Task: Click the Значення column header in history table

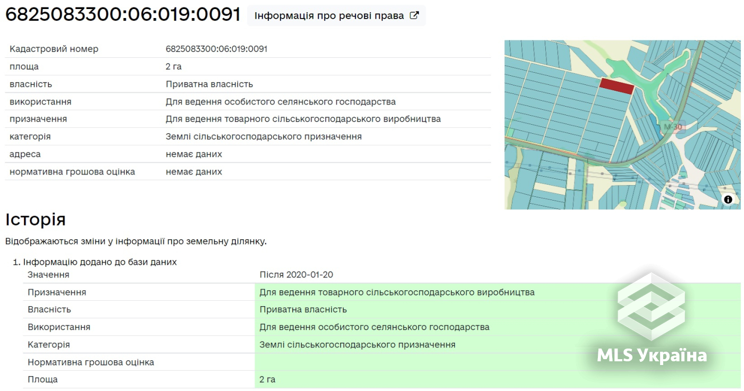Action: (48, 274)
